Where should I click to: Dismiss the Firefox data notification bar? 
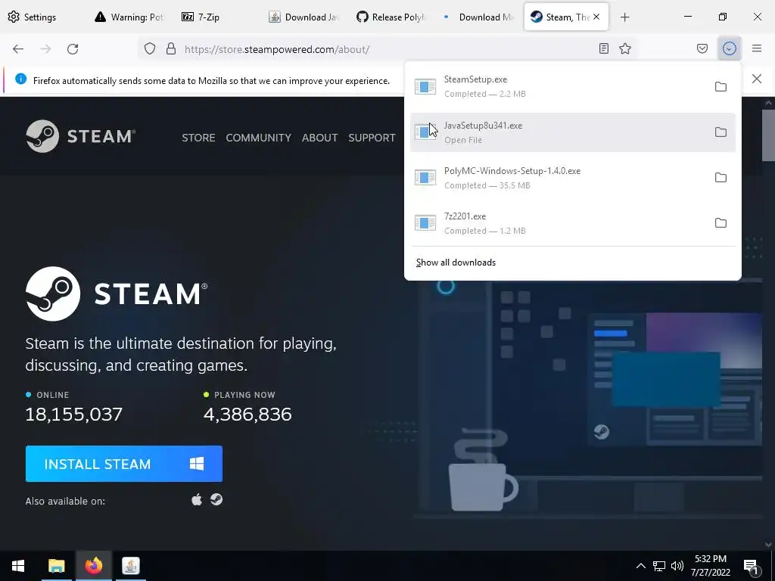click(x=756, y=79)
